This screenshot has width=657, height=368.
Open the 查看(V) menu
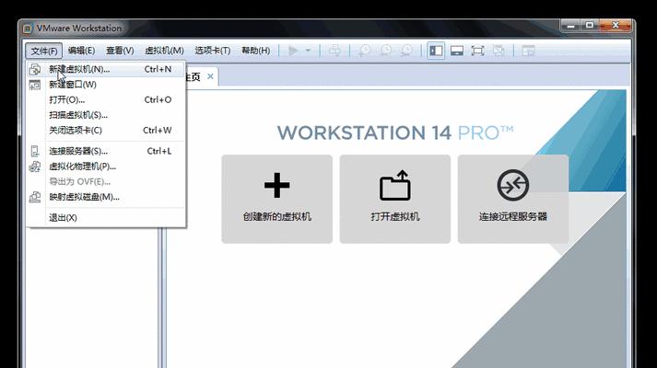(120, 51)
